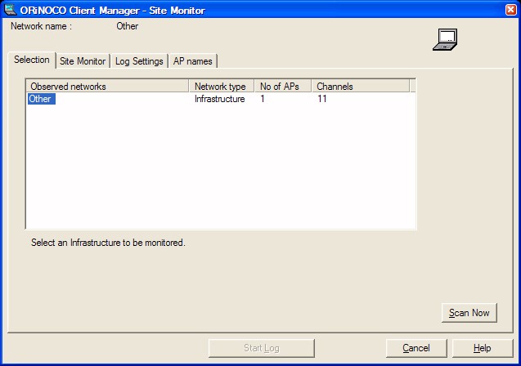Screen dimensions: 521x366
Task: Sort by Observed networks column header
Action: [107, 87]
